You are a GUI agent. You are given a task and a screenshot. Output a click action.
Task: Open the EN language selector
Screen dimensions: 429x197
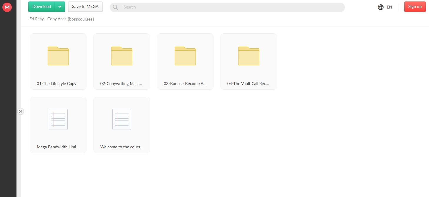pos(389,7)
